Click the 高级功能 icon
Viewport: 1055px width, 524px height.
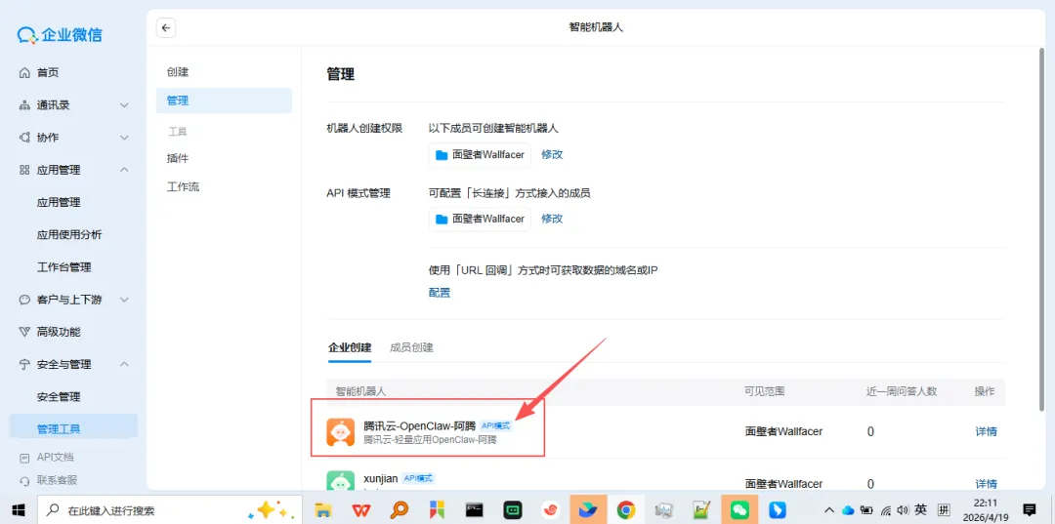tap(24, 332)
